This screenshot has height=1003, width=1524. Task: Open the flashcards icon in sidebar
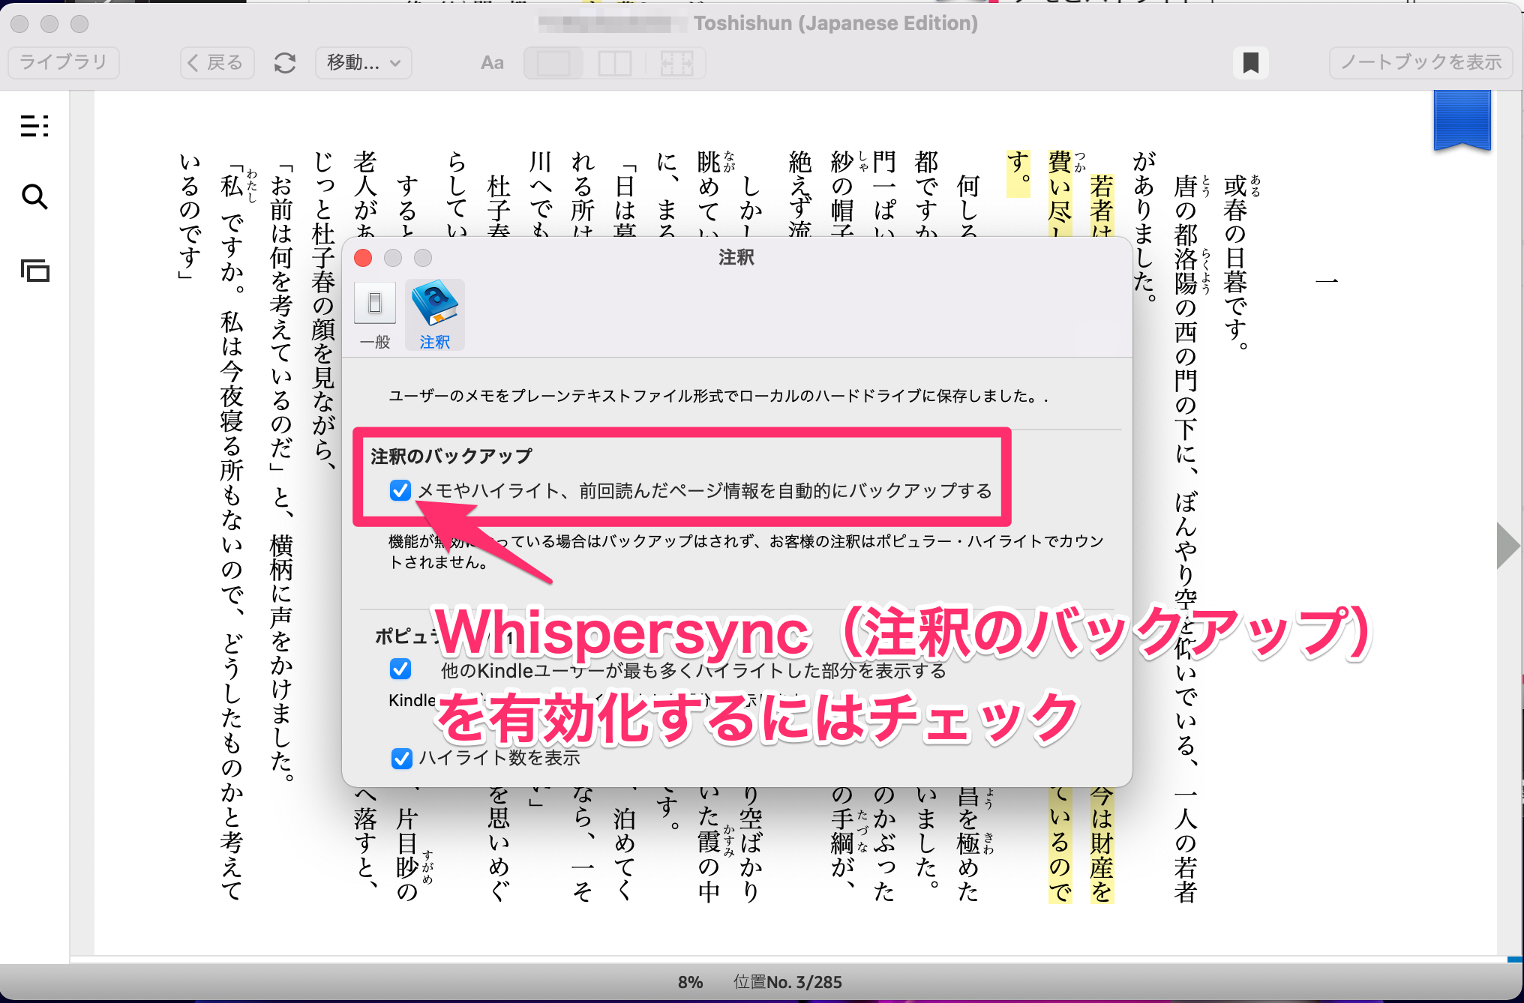[34, 270]
